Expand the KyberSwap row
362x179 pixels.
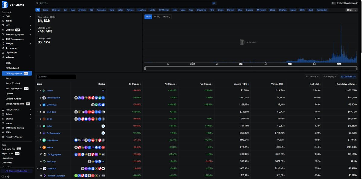(x=37, y=140)
